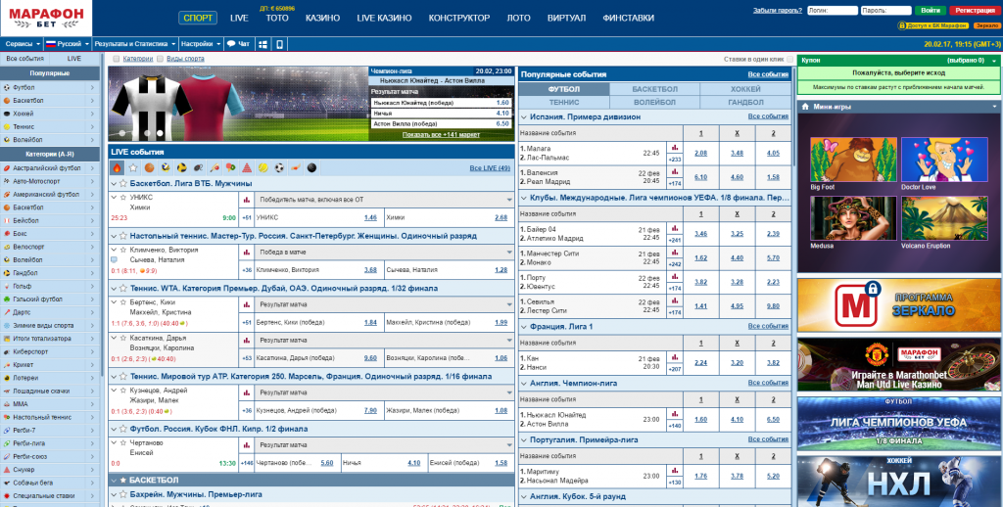Click the Бокс icon in category list
1003x507 pixels.
7,234
